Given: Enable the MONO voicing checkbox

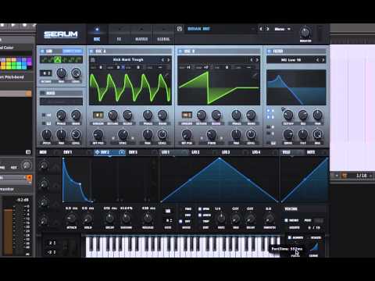Looking at the screenshot, I should click(x=286, y=220).
